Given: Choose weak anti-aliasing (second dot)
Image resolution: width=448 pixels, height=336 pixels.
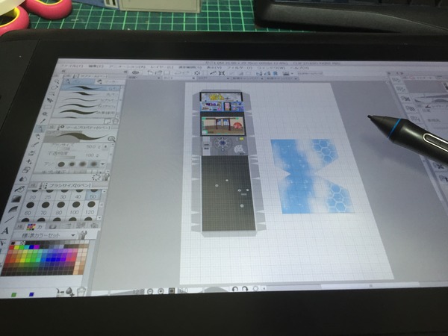Looking at the screenshot, I should point(72,164).
